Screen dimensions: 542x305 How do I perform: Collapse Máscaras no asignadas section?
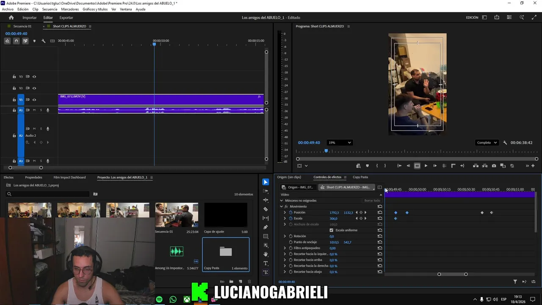(281, 201)
